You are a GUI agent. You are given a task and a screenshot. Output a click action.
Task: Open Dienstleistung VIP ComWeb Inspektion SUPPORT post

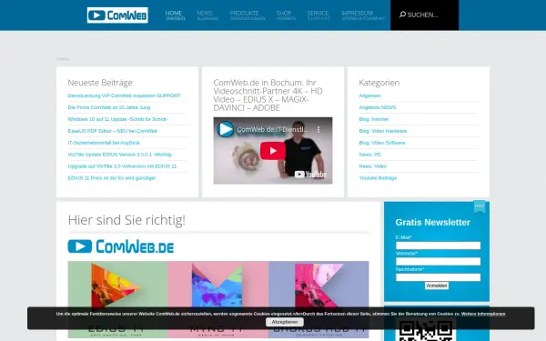click(x=124, y=95)
